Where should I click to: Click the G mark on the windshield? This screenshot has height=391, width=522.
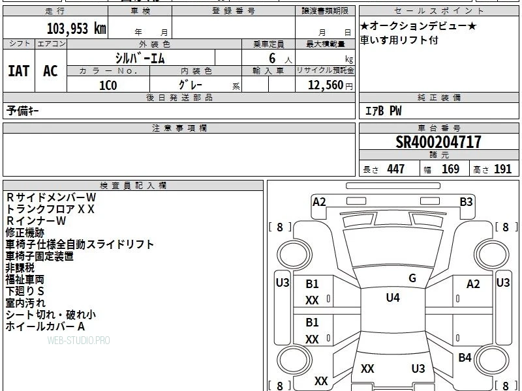(x=412, y=278)
